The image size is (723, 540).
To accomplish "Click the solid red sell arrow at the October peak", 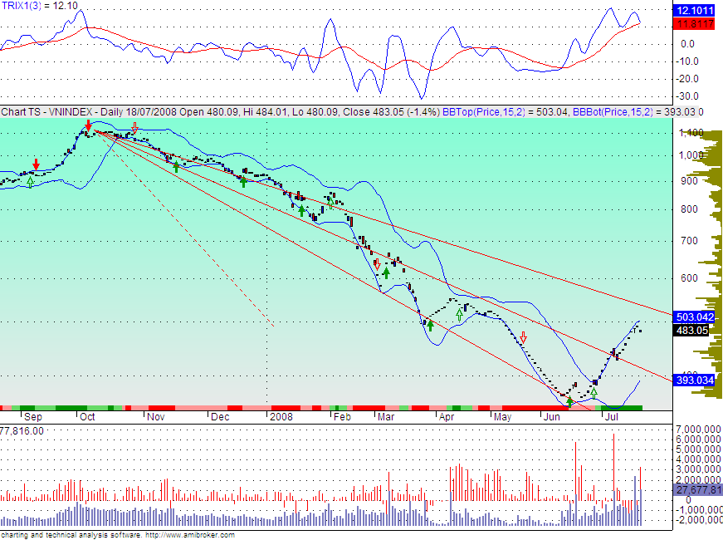I will click(89, 125).
